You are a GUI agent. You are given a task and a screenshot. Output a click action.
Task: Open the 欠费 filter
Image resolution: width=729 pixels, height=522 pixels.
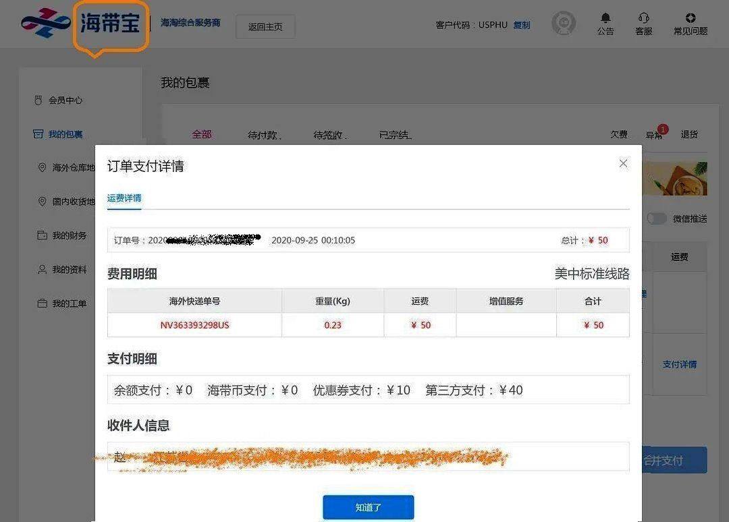[618, 134]
